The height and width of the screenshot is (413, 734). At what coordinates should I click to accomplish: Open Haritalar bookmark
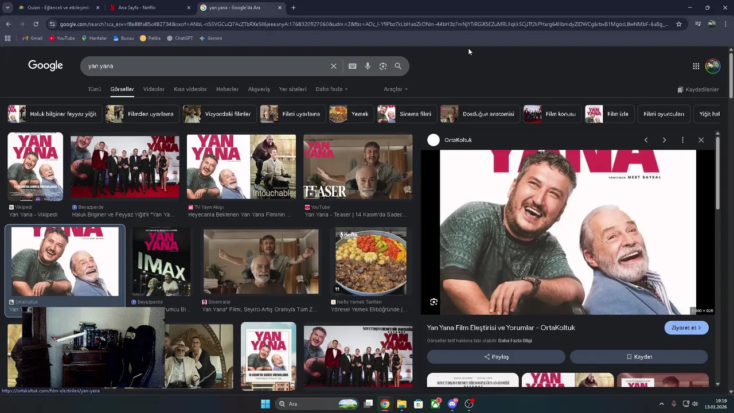94,38
